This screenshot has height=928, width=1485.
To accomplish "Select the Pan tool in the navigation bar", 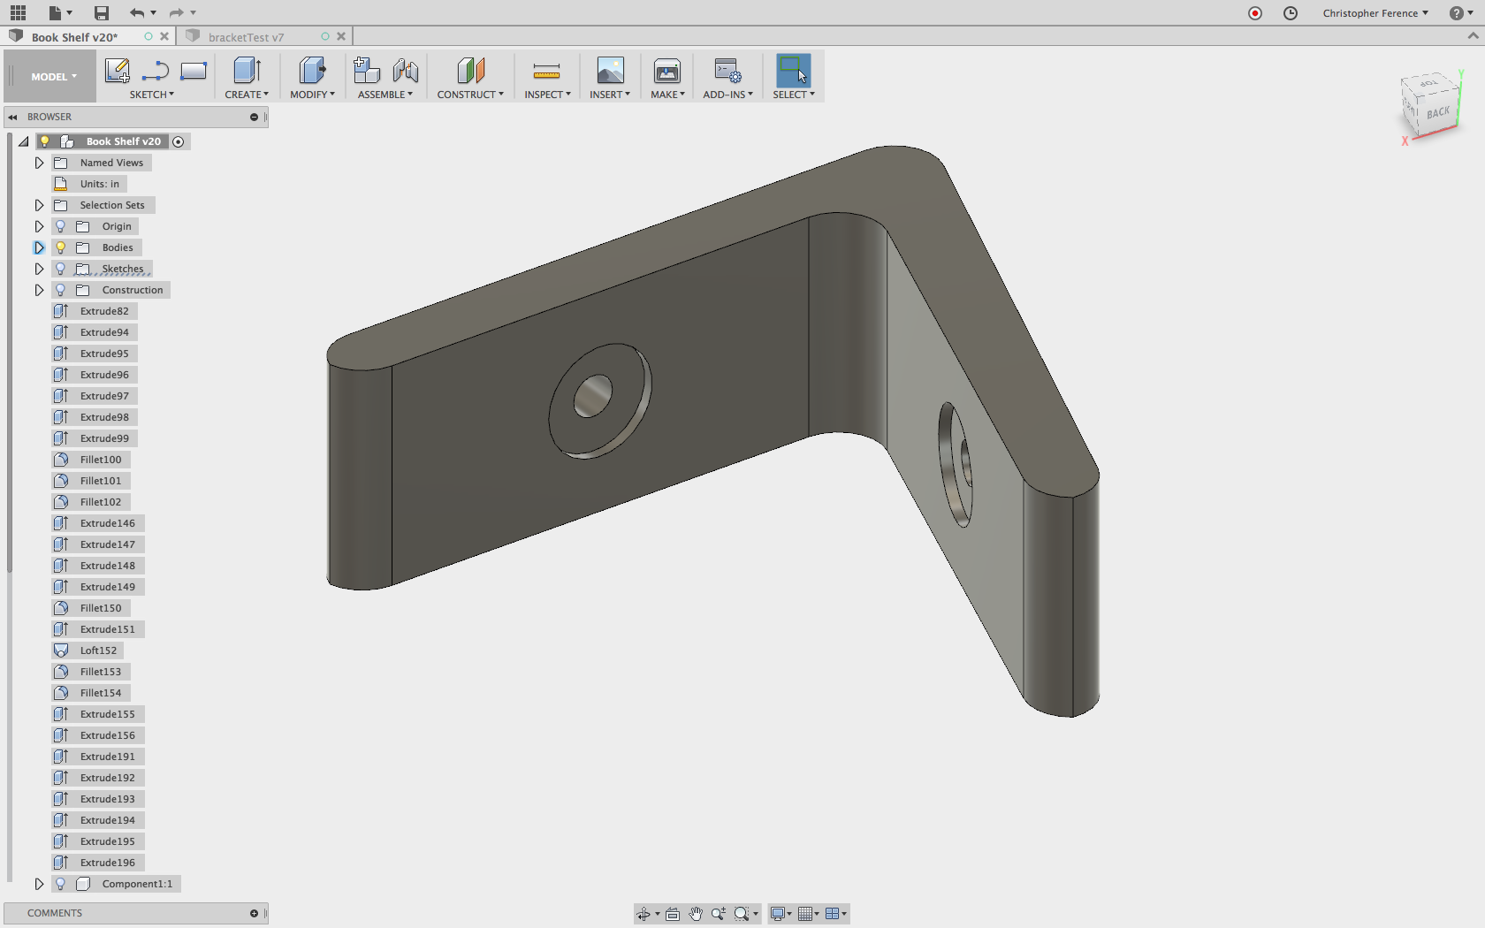I will click(696, 914).
